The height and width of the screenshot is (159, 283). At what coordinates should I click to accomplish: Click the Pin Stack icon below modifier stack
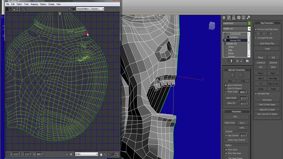pos(226,61)
